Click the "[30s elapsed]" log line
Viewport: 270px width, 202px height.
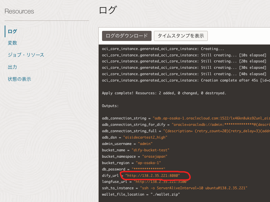(x=184, y=68)
